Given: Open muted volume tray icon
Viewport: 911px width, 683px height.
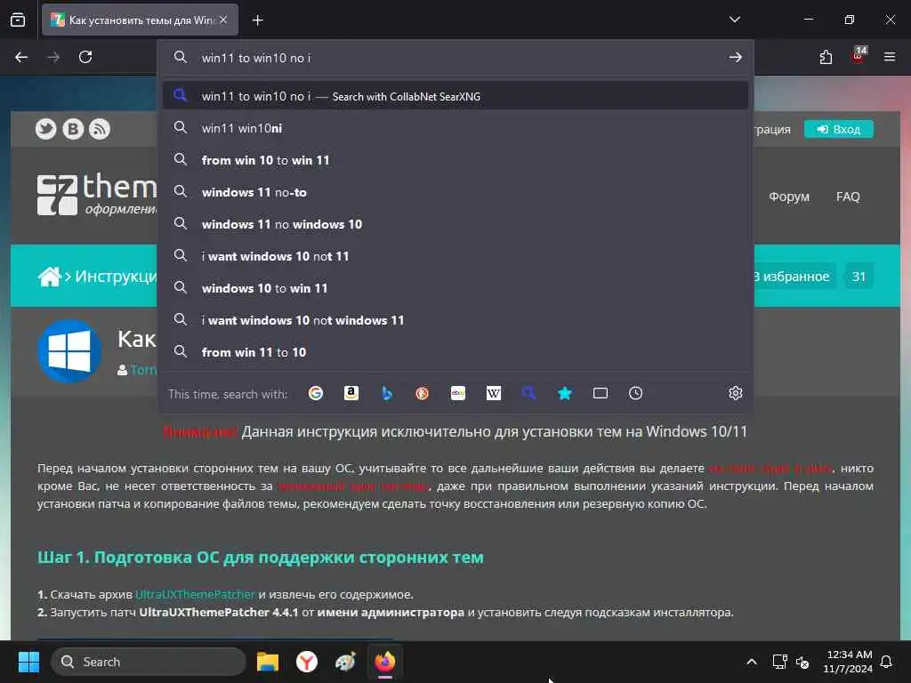Looking at the screenshot, I should click(802, 662).
